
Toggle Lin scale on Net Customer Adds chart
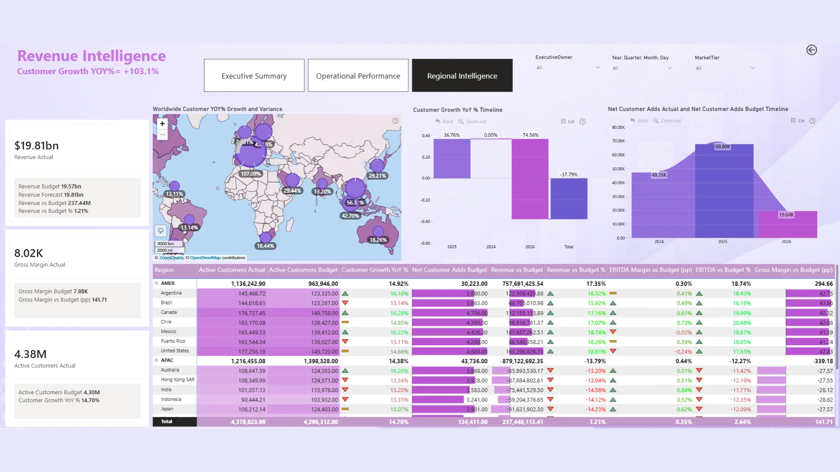[x=798, y=121]
